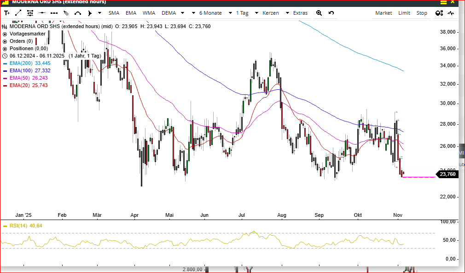
Task: Click the chart pulse line icon
Action: pos(450,13)
